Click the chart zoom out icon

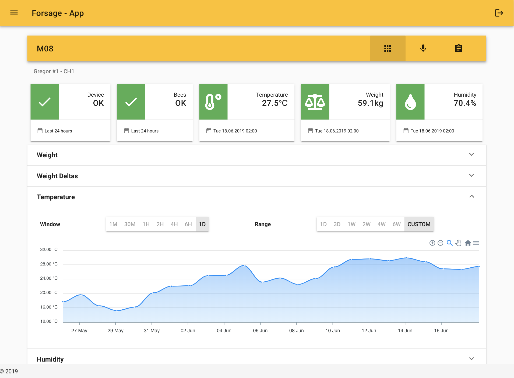tap(441, 243)
